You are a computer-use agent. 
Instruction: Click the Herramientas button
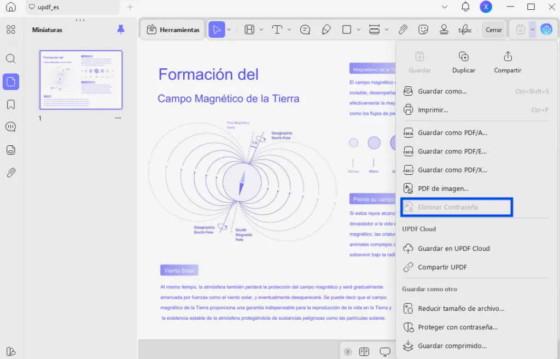(173, 30)
